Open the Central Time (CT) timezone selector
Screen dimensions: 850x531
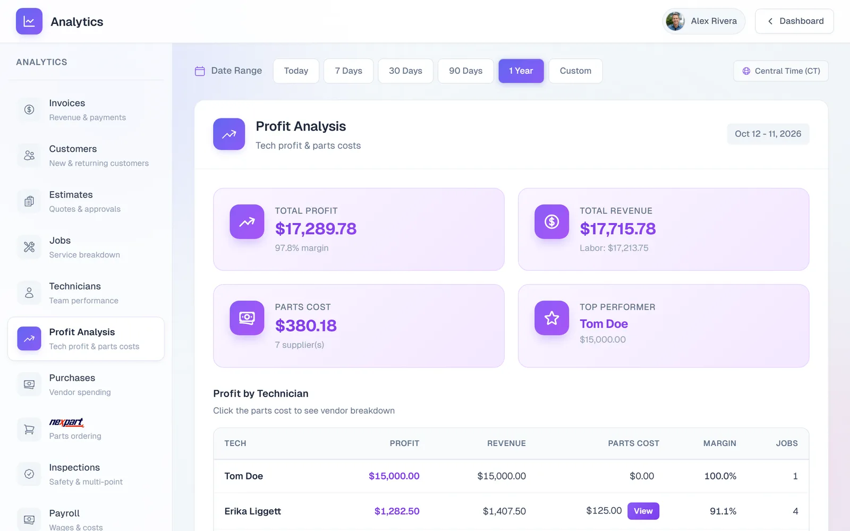pyautogui.click(x=781, y=71)
